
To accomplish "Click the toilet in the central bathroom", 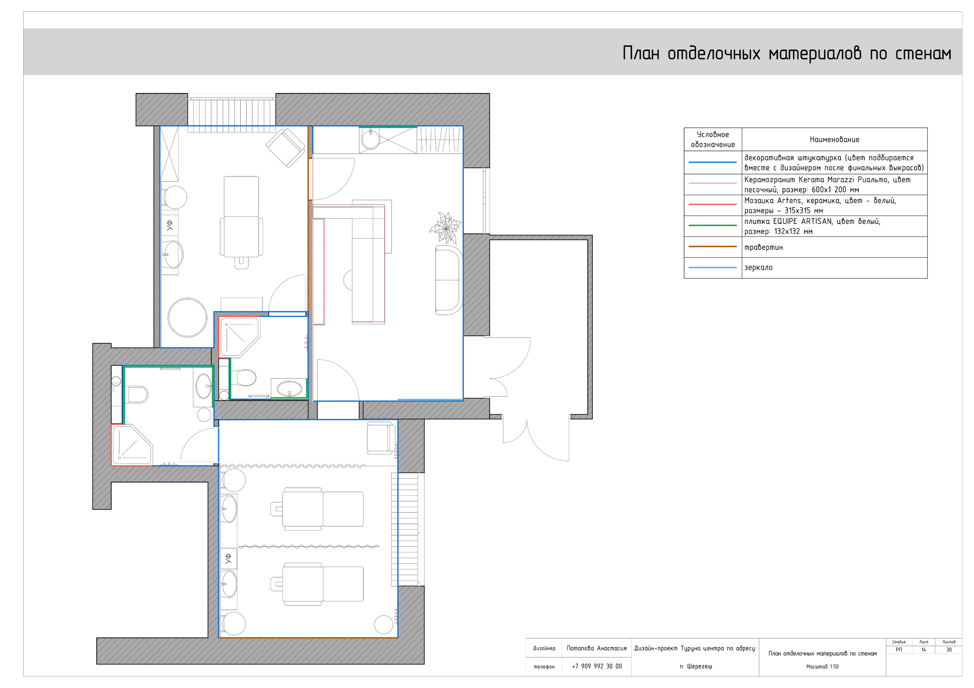I will point(244,377).
